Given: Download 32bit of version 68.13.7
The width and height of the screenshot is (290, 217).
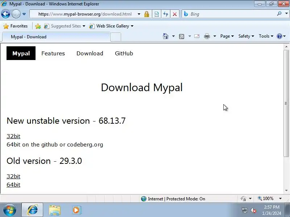Looking at the screenshot, I should pyautogui.click(x=13, y=136).
